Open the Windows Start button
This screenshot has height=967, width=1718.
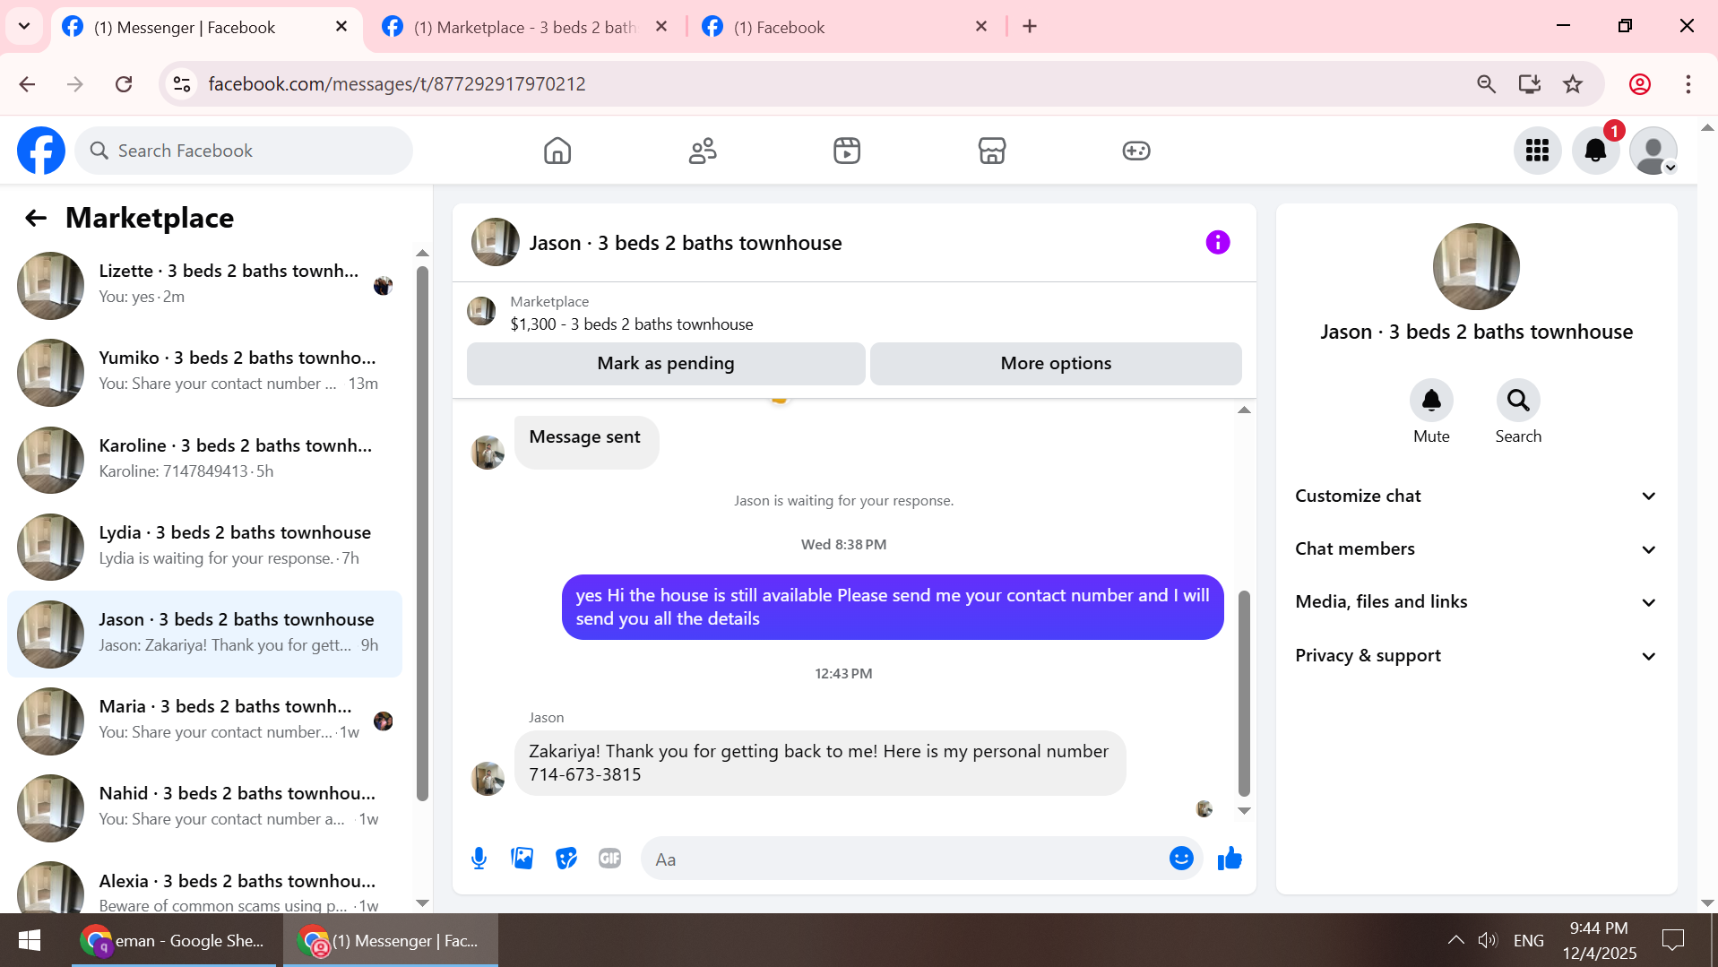pos(30,940)
